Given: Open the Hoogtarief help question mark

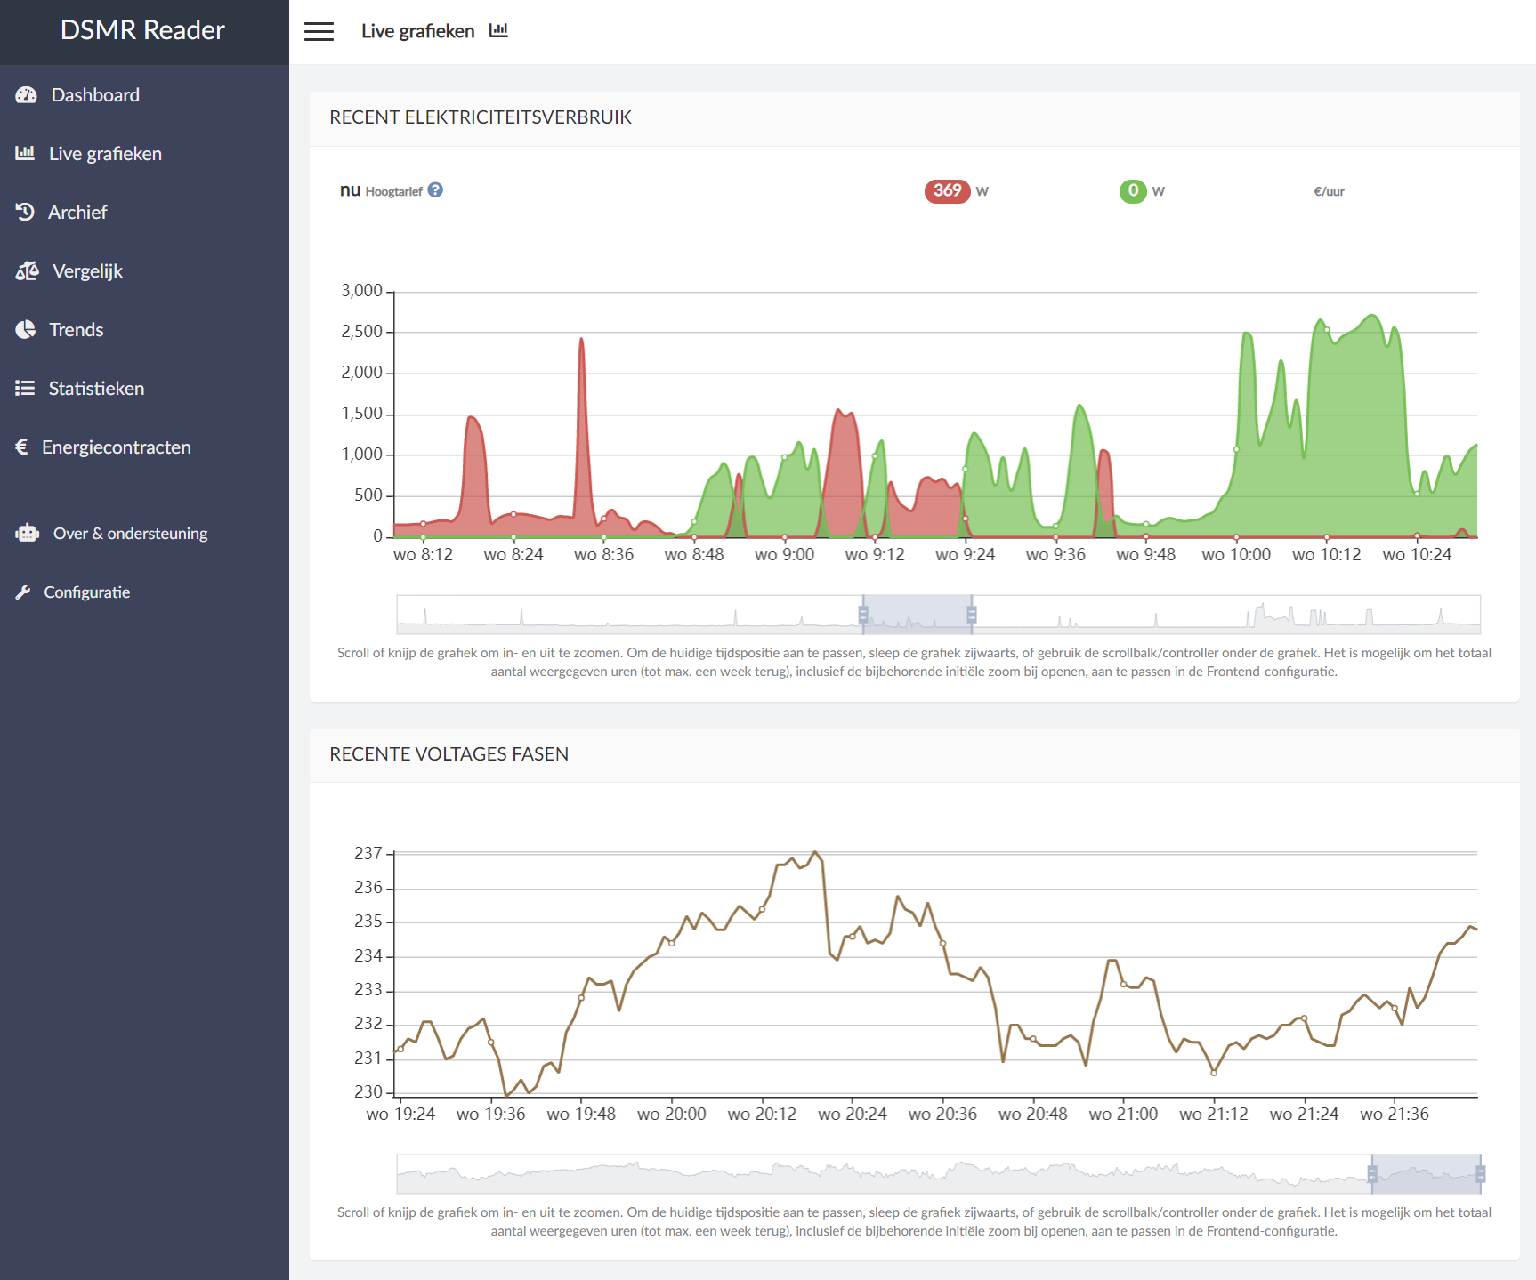Looking at the screenshot, I should coord(435,190).
